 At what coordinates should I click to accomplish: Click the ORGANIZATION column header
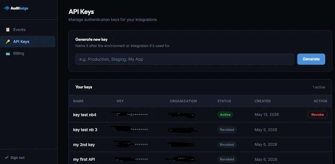[183, 101]
